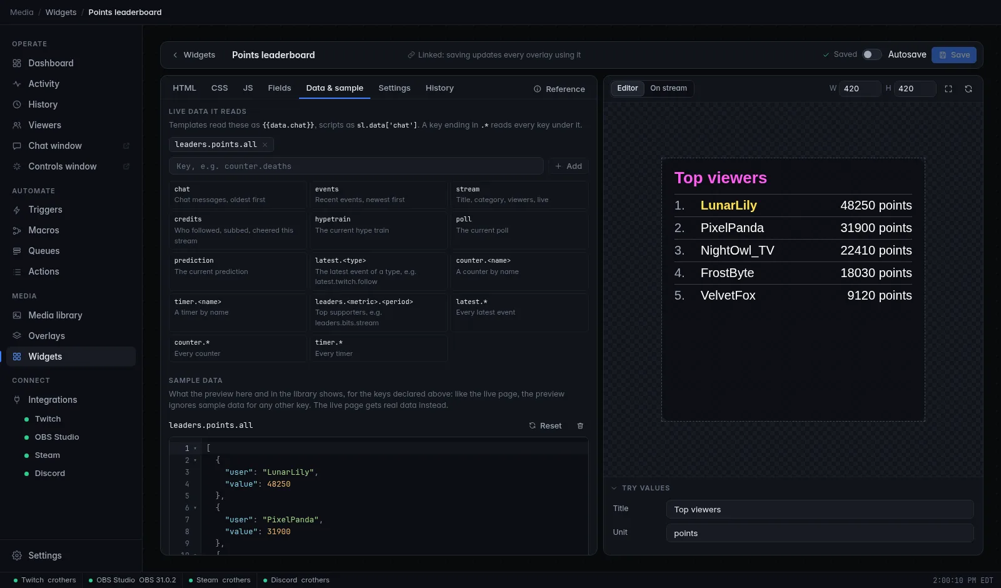Open the Integrations page icon
The height and width of the screenshot is (588, 1001).
[x=17, y=400]
